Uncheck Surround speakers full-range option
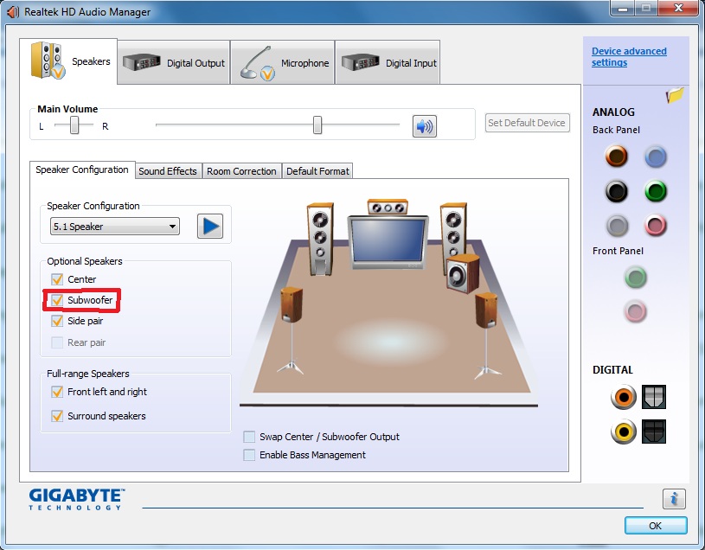 57,416
